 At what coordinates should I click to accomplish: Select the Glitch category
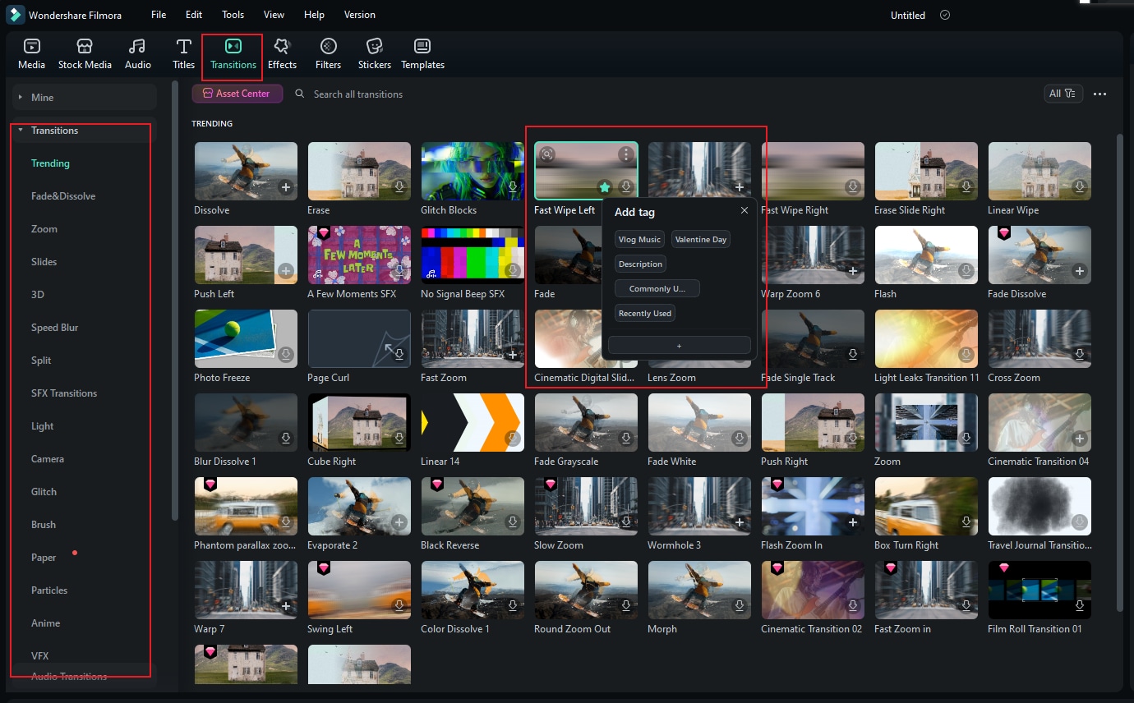[44, 492]
